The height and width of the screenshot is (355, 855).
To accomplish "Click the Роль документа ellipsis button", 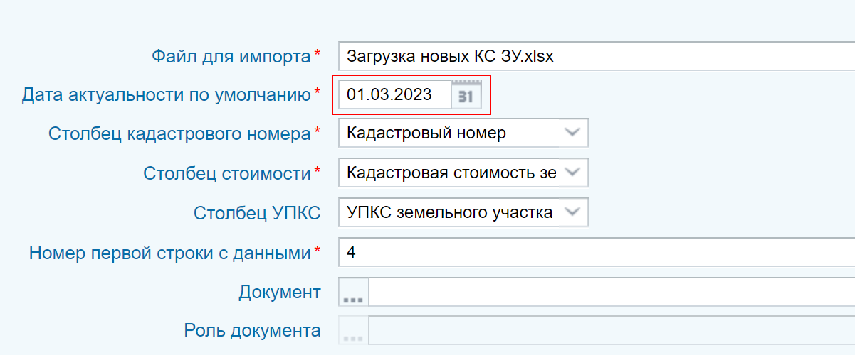I will point(354,332).
